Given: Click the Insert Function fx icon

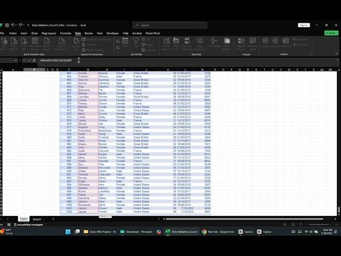Looking at the screenshot, I should (x=34, y=60).
